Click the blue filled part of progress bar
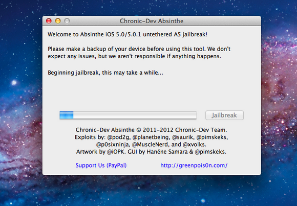This screenshot has width=297, height=206. point(67,115)
